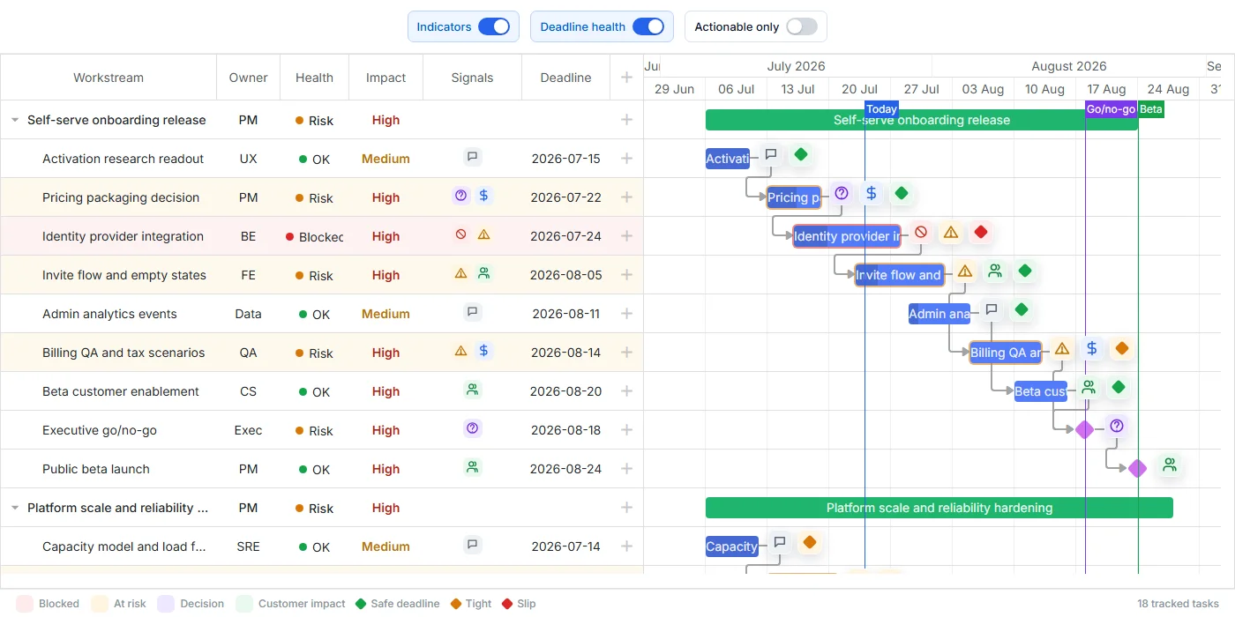Viewport: 1235px width, 617px height.
Task: Click blocked signal icon in Identity provider row
Action: tap(460, 234)
